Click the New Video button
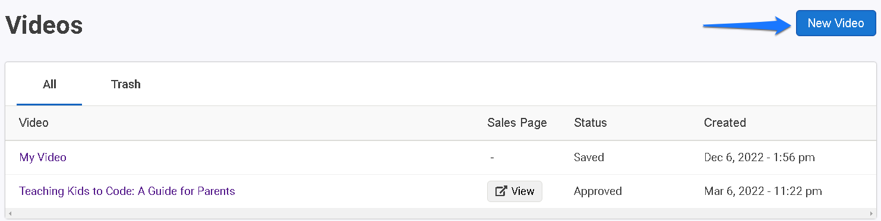The height and width of the screenshot is (221, 881). 836,23
